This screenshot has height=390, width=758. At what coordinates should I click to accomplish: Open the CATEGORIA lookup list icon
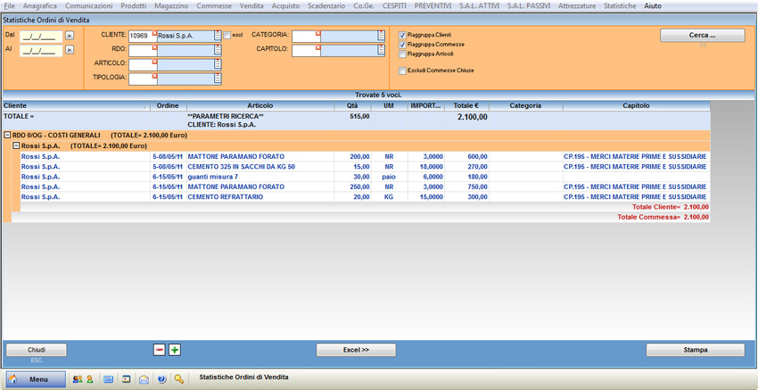(x=381, y=36)
